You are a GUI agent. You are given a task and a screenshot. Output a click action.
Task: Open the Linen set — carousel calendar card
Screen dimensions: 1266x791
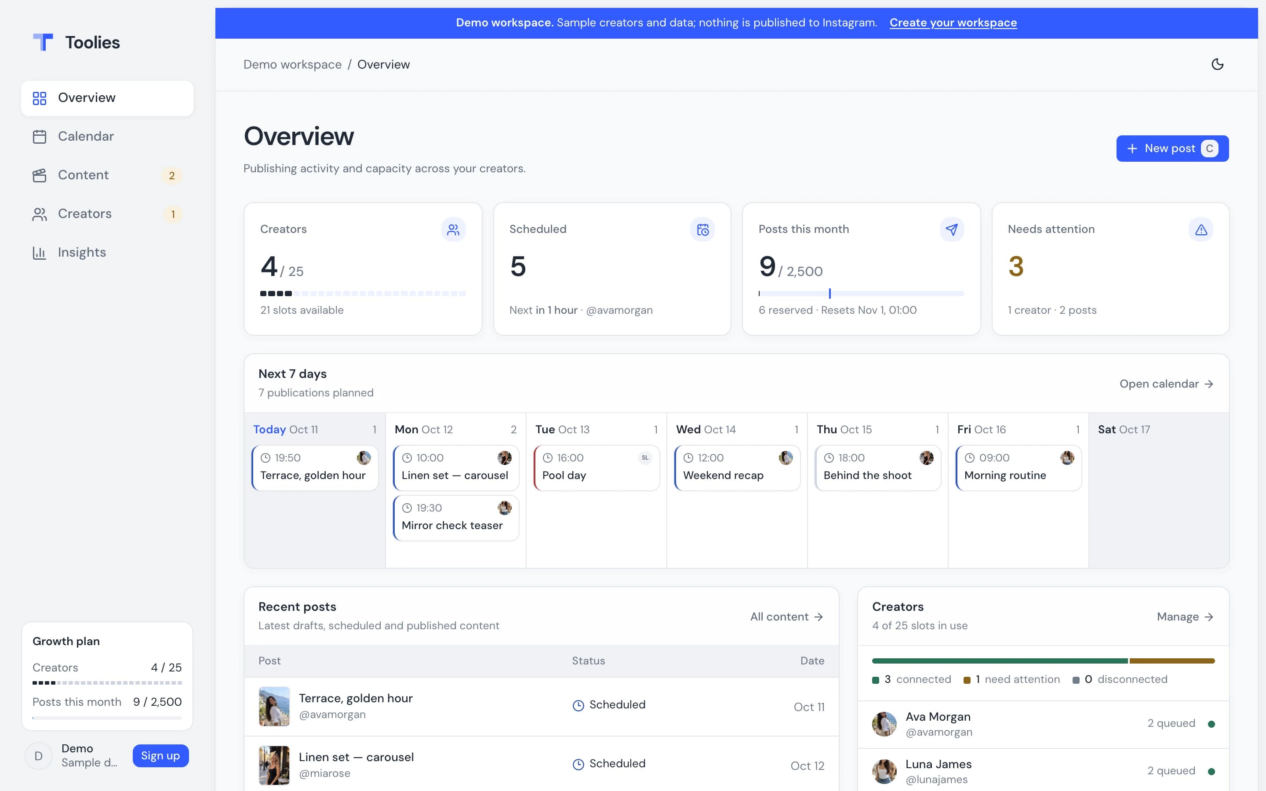pos(456,468)
